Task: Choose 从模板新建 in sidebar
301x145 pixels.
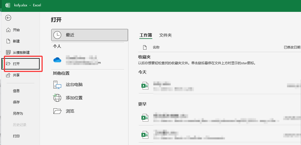Action: [x=21, y=53]
